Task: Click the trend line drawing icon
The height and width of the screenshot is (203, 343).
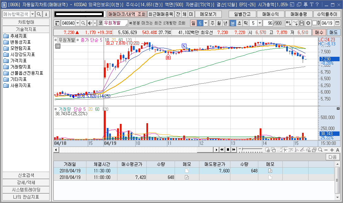Action: pos(302,150)
